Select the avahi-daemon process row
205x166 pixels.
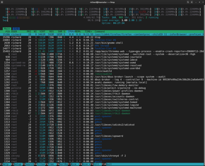[x=102, y=82]
